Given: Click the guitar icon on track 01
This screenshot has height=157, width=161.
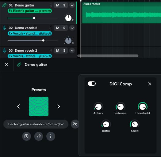Looking at the screenshot, I should point(4,5).
